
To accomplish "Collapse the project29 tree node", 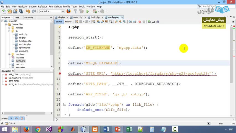I will 2,21.
